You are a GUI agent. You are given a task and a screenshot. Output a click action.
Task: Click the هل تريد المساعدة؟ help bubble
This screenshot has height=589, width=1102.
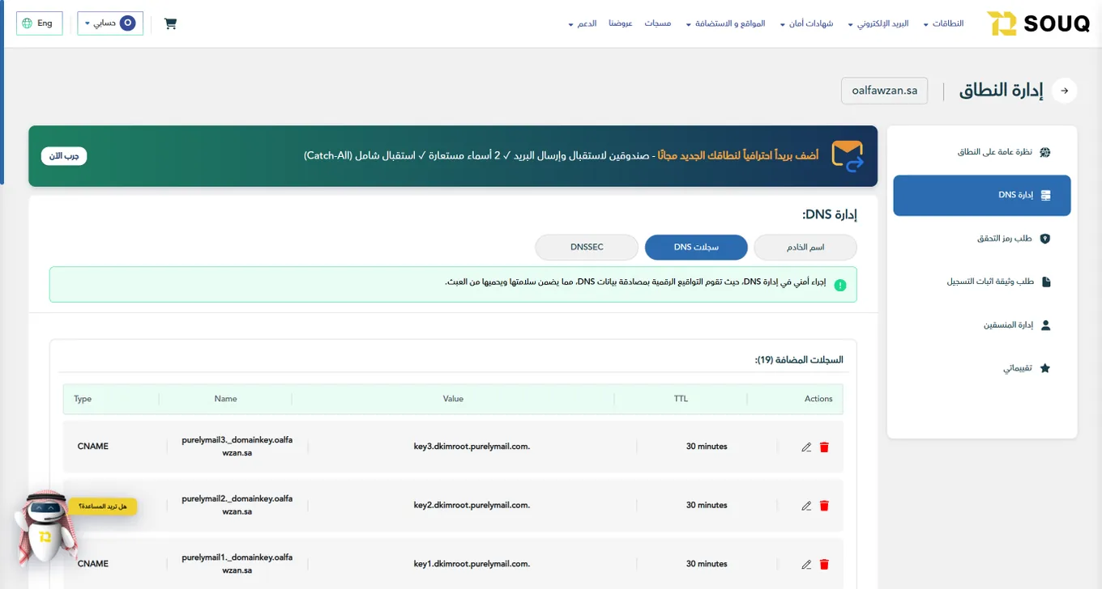(x=104, y=506)
